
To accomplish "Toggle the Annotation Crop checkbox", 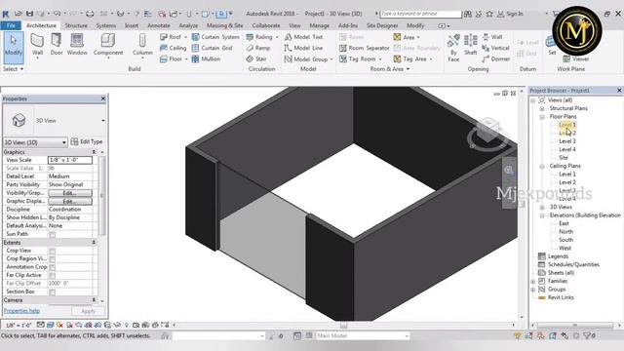I will click(52, 267).
